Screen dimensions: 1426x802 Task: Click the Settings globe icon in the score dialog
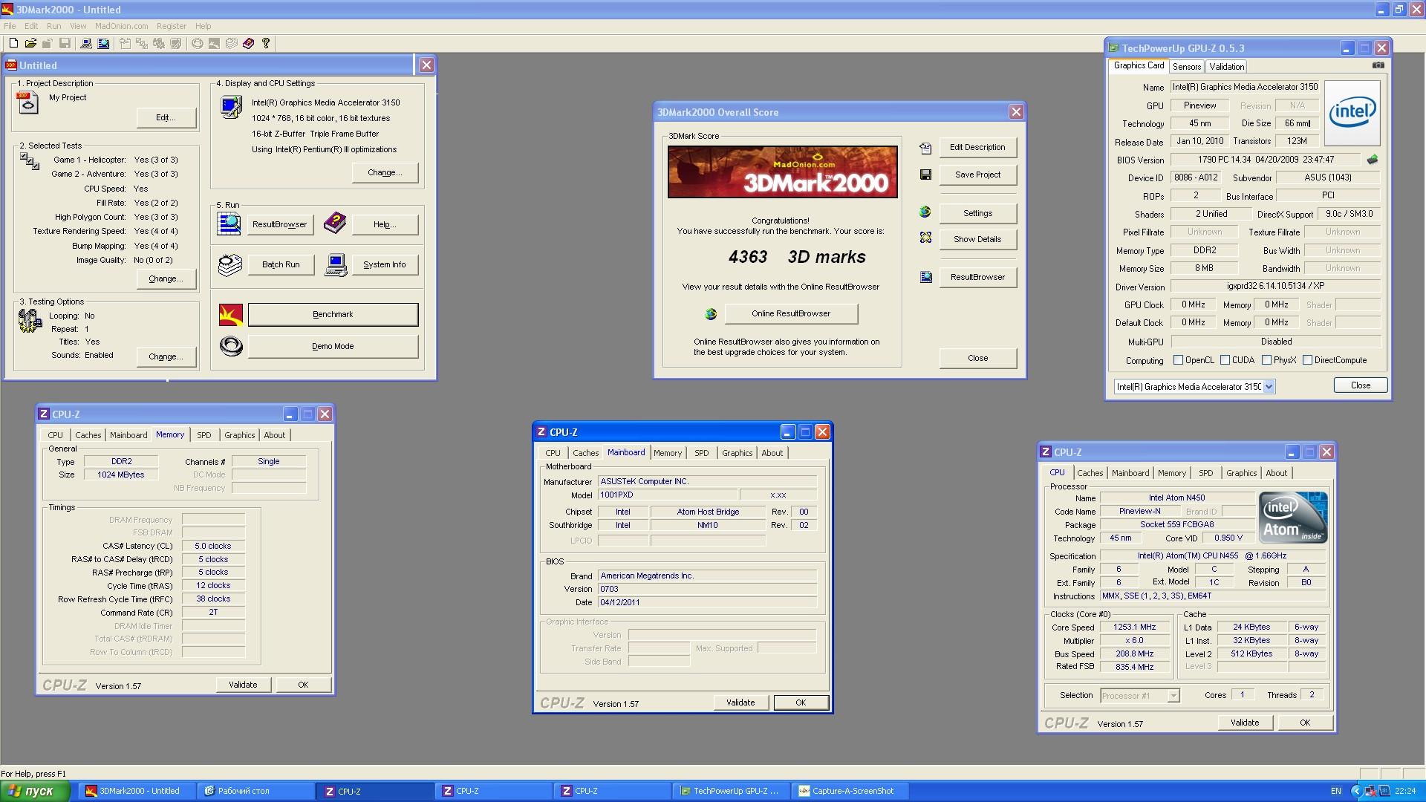(925, 212)
